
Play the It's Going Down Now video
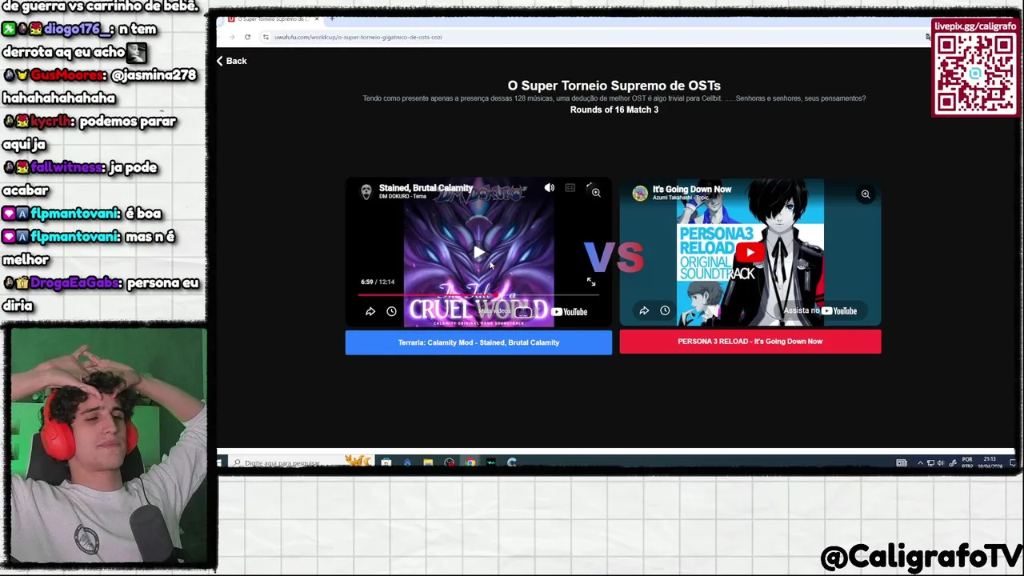pos(750,253)
